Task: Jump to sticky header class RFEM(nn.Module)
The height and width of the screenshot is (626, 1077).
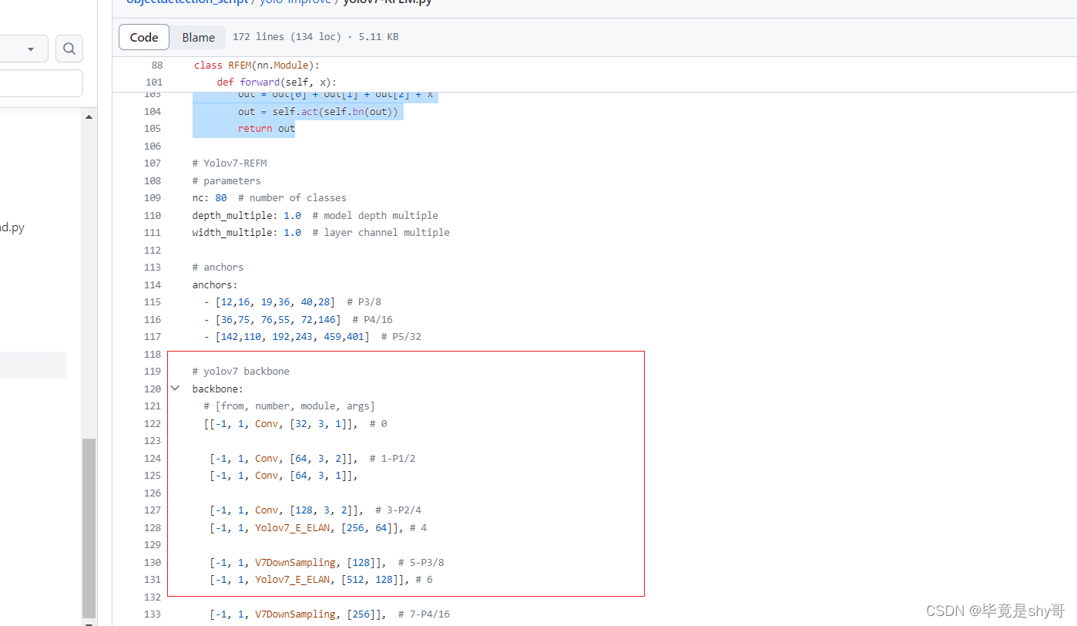Action: [257, 66]
